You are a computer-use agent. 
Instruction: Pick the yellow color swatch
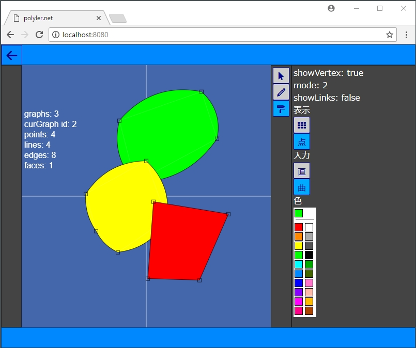point(299,246)
